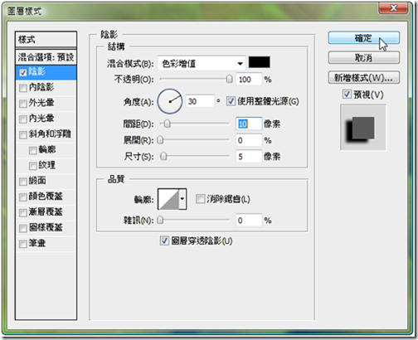
Task: Select the 樣式 header in the list
Action: click(x=46, y=40)
